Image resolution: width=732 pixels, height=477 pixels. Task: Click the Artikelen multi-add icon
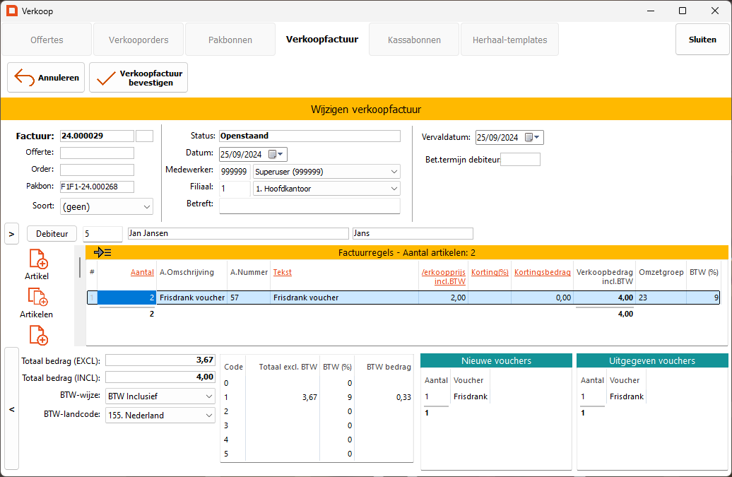[37, 298]
